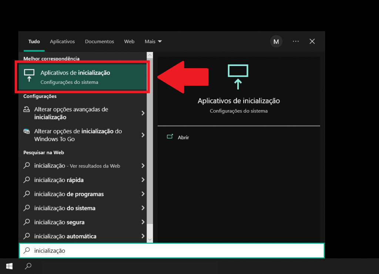
Task: Click Abrir in the preview pane
Action: [183, 137]
